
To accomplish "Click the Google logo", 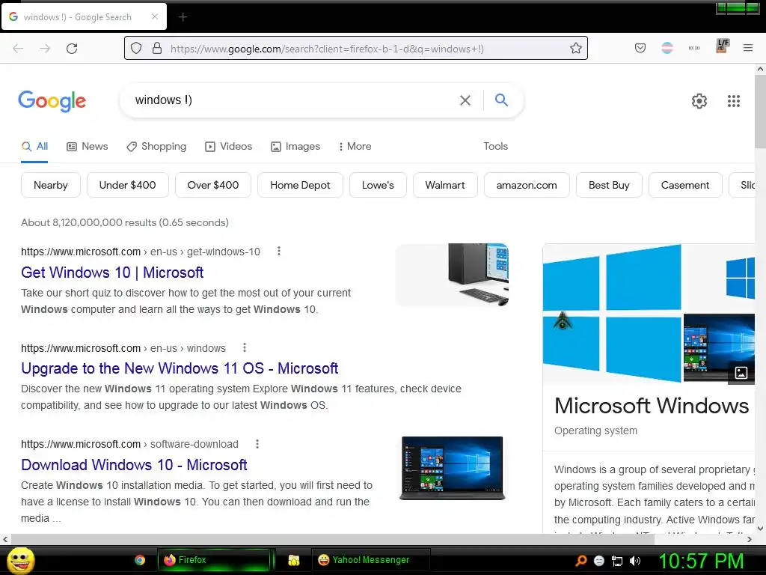I will click(x=52, y=101).
